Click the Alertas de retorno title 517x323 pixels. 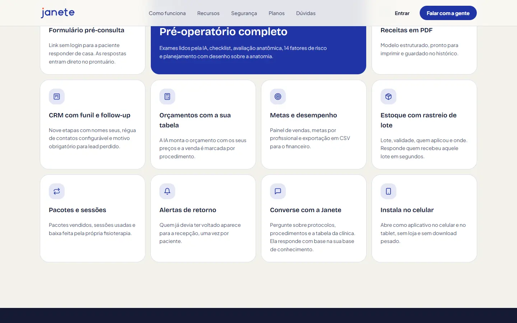[x=188, y=210]
